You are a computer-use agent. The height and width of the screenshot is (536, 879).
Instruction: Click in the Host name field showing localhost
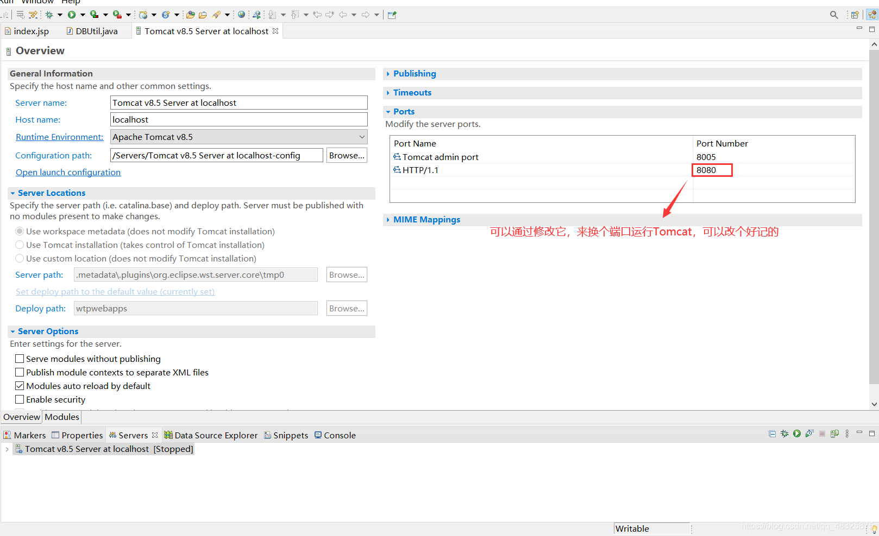coord(238,119)
